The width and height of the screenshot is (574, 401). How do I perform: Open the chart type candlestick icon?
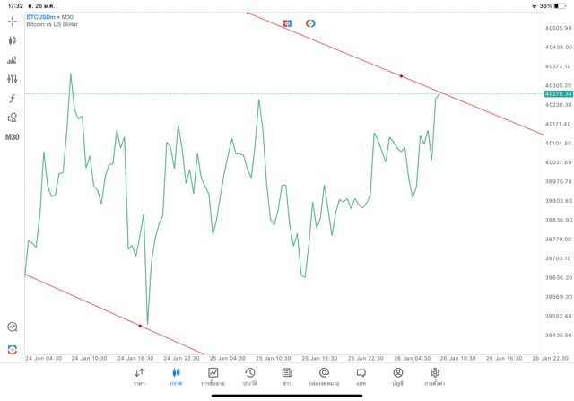(13, 40)
